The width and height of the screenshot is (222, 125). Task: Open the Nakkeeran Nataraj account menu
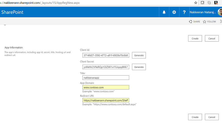[x=203, y=12]
